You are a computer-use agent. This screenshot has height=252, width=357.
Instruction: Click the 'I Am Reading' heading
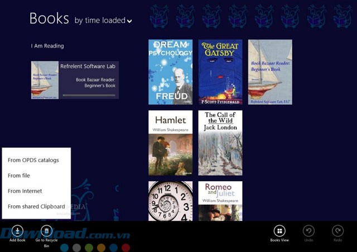coord(47,46)
